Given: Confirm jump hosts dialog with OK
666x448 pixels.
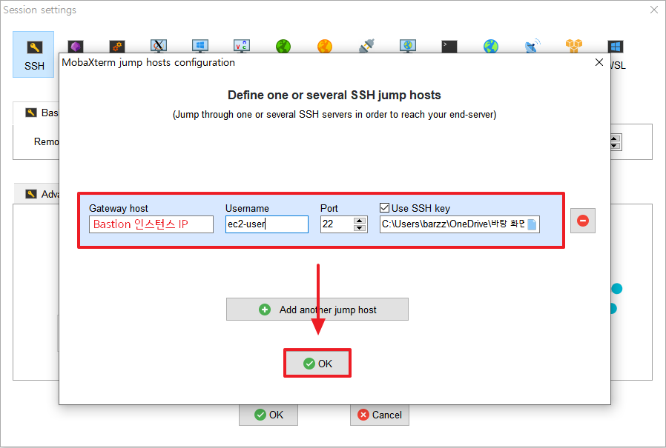Looking at the screenshot, I should click(x=317, y=363).
